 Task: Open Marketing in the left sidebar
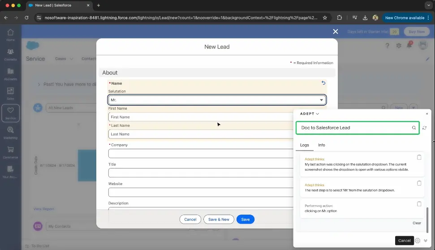[10, 133]
